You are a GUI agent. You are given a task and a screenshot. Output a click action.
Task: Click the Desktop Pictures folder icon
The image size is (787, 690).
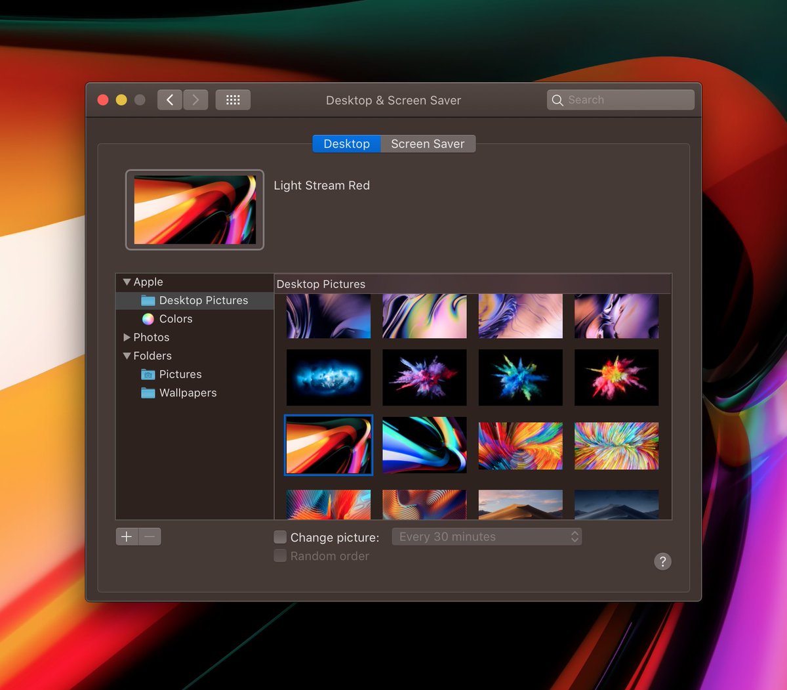pos(148,301)
